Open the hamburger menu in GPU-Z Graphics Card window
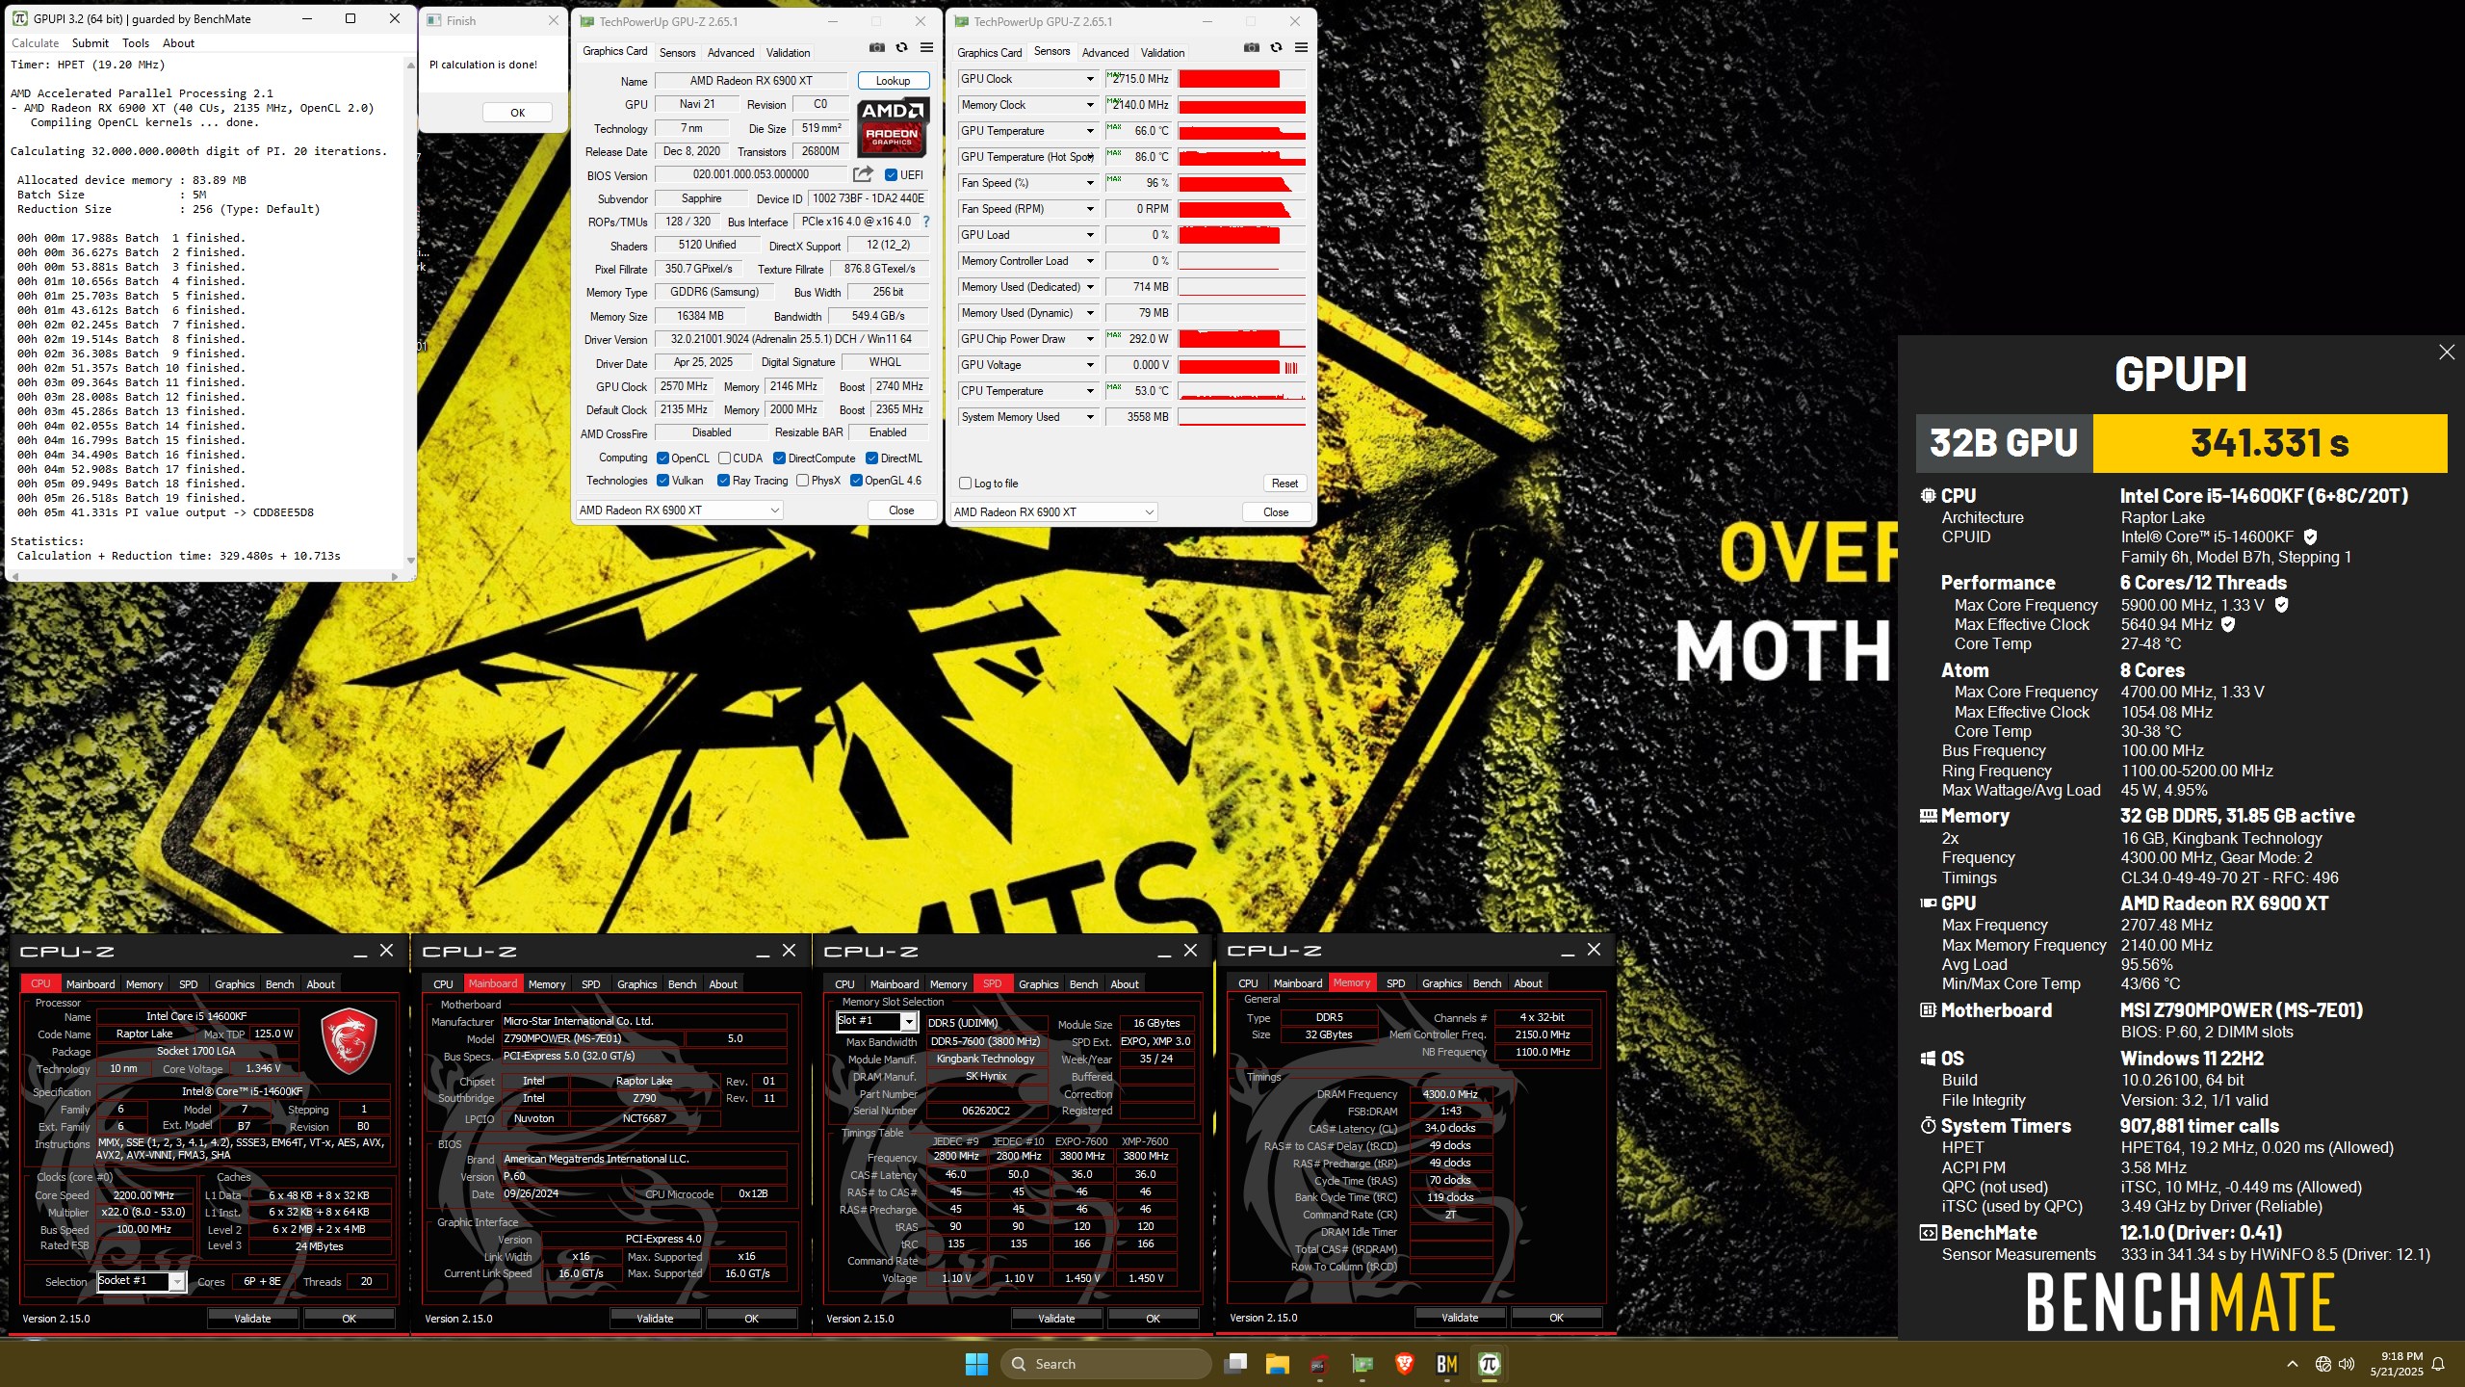 pos(926,47)
